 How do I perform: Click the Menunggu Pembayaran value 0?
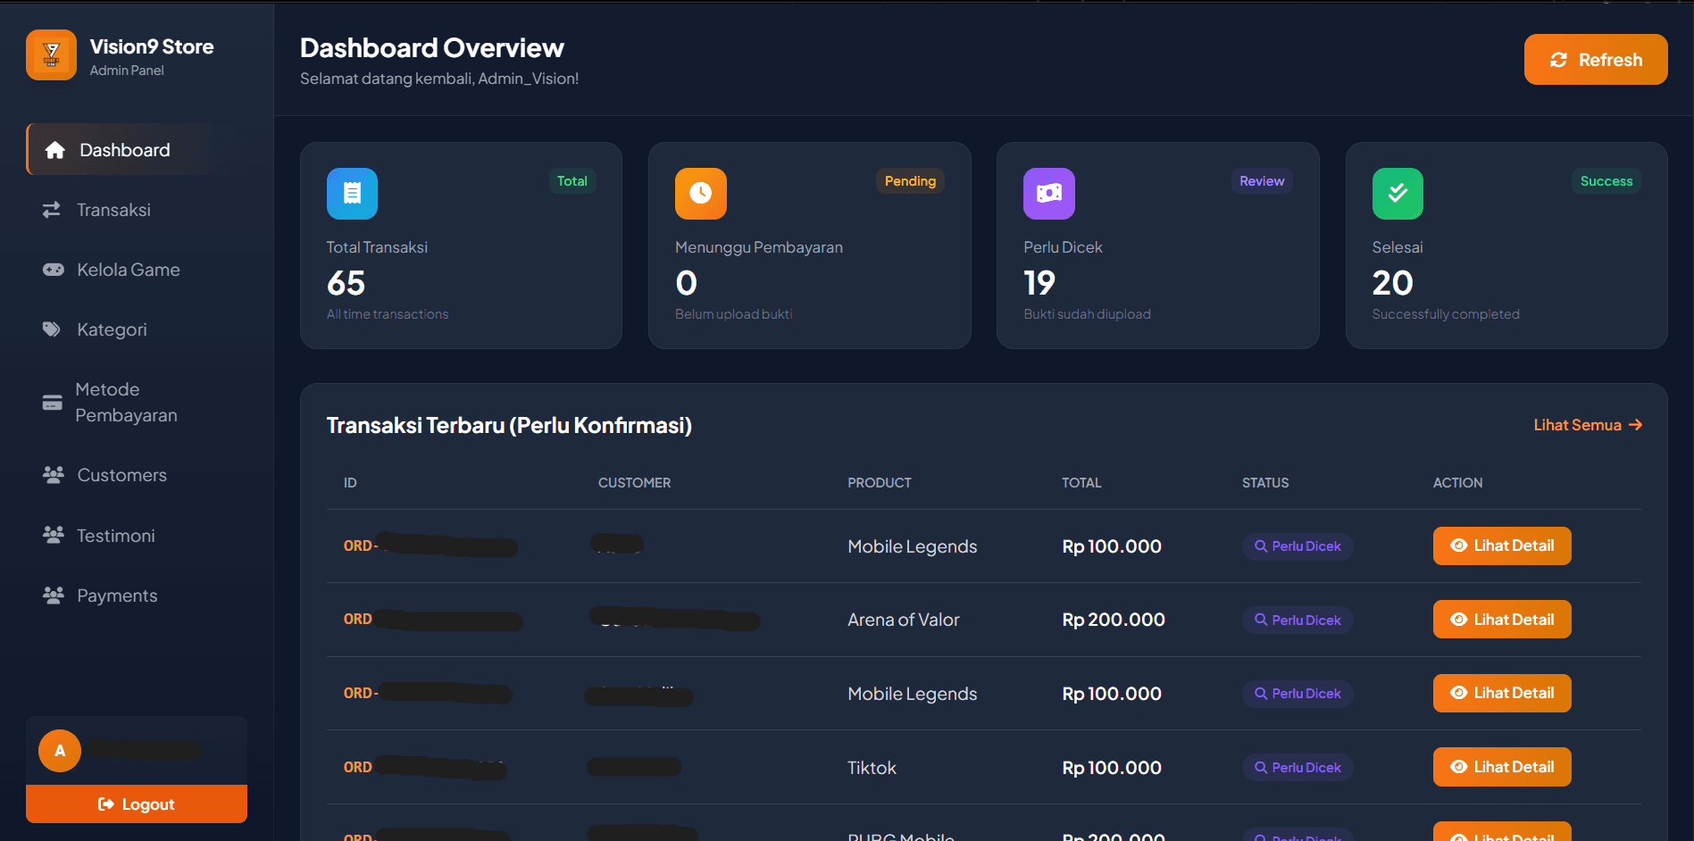click(686, 283)
